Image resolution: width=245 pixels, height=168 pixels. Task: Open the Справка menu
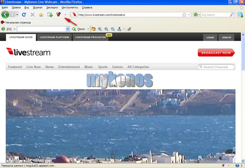point(87,7)
